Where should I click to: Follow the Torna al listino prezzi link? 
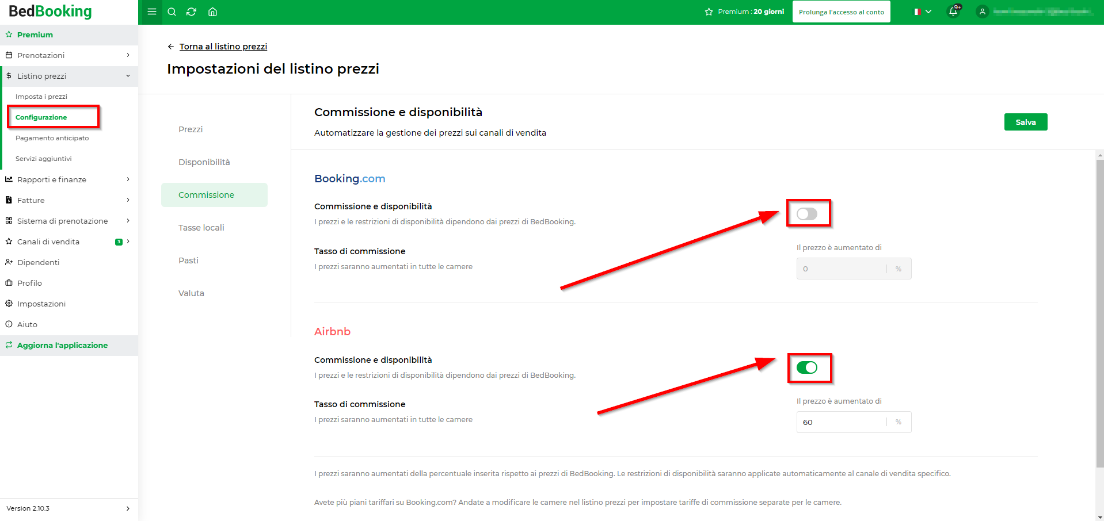(x=223, y=47)
